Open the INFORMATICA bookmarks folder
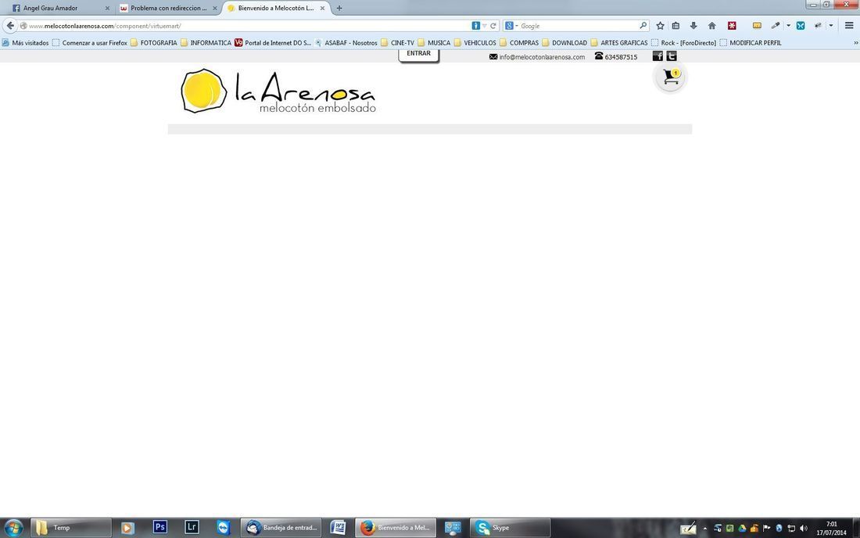 (x=206, y=43)
